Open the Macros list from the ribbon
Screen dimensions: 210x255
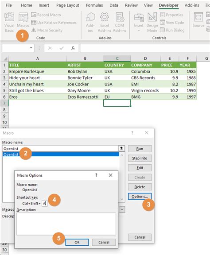[x=23, y=20]
